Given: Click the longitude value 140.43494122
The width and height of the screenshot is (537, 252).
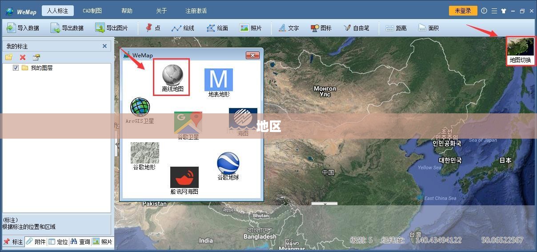Looking at the screenshot, I should [x=438, y=240].
